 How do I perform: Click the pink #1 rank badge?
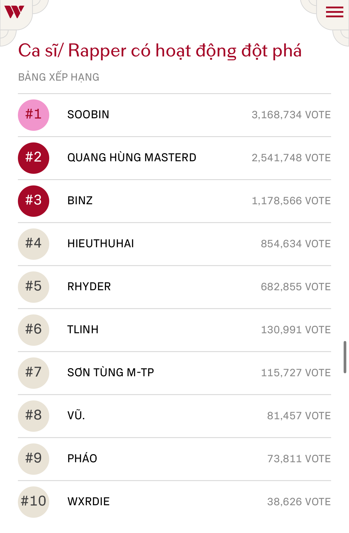coord(33,115)
